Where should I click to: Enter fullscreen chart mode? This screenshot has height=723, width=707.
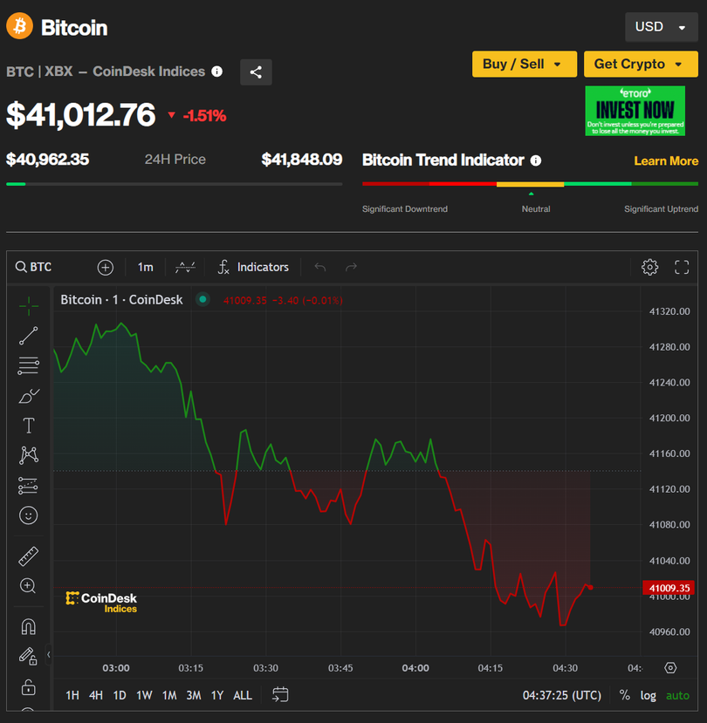point(682,267)
